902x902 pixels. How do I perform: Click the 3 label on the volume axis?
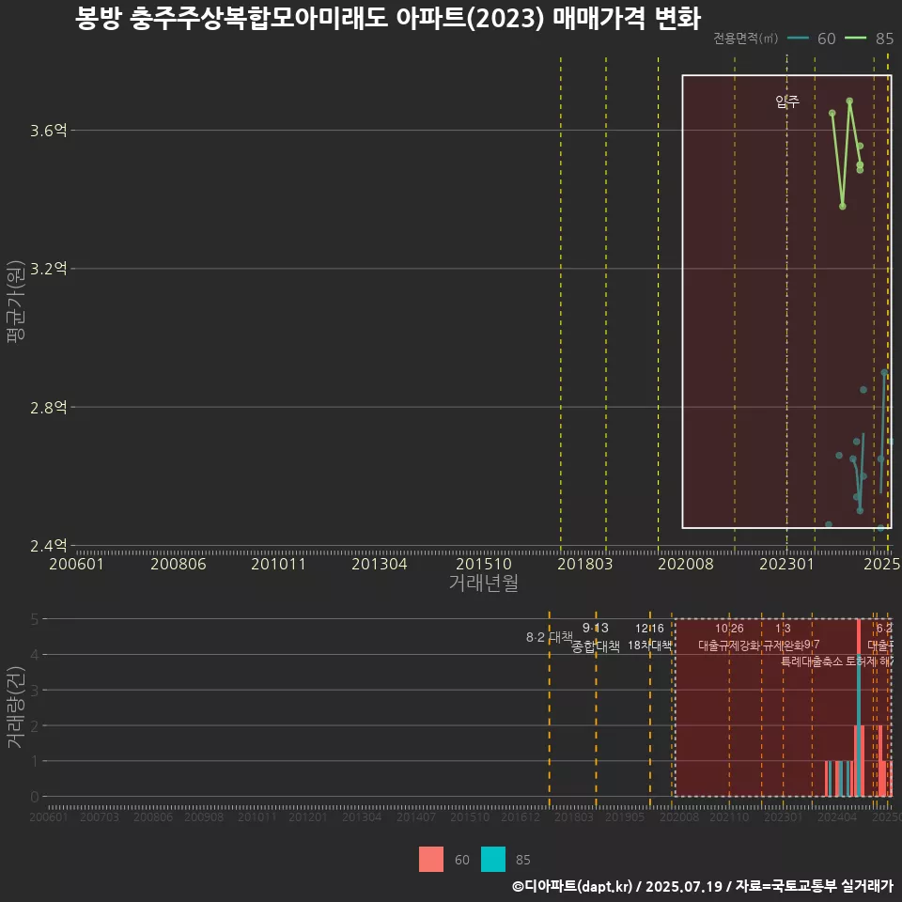[x=35, y=691]
